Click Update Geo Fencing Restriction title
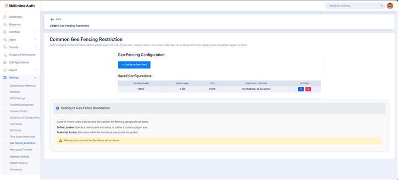The width and height of the screenshot is (398, 180). (x=69, y=26)
